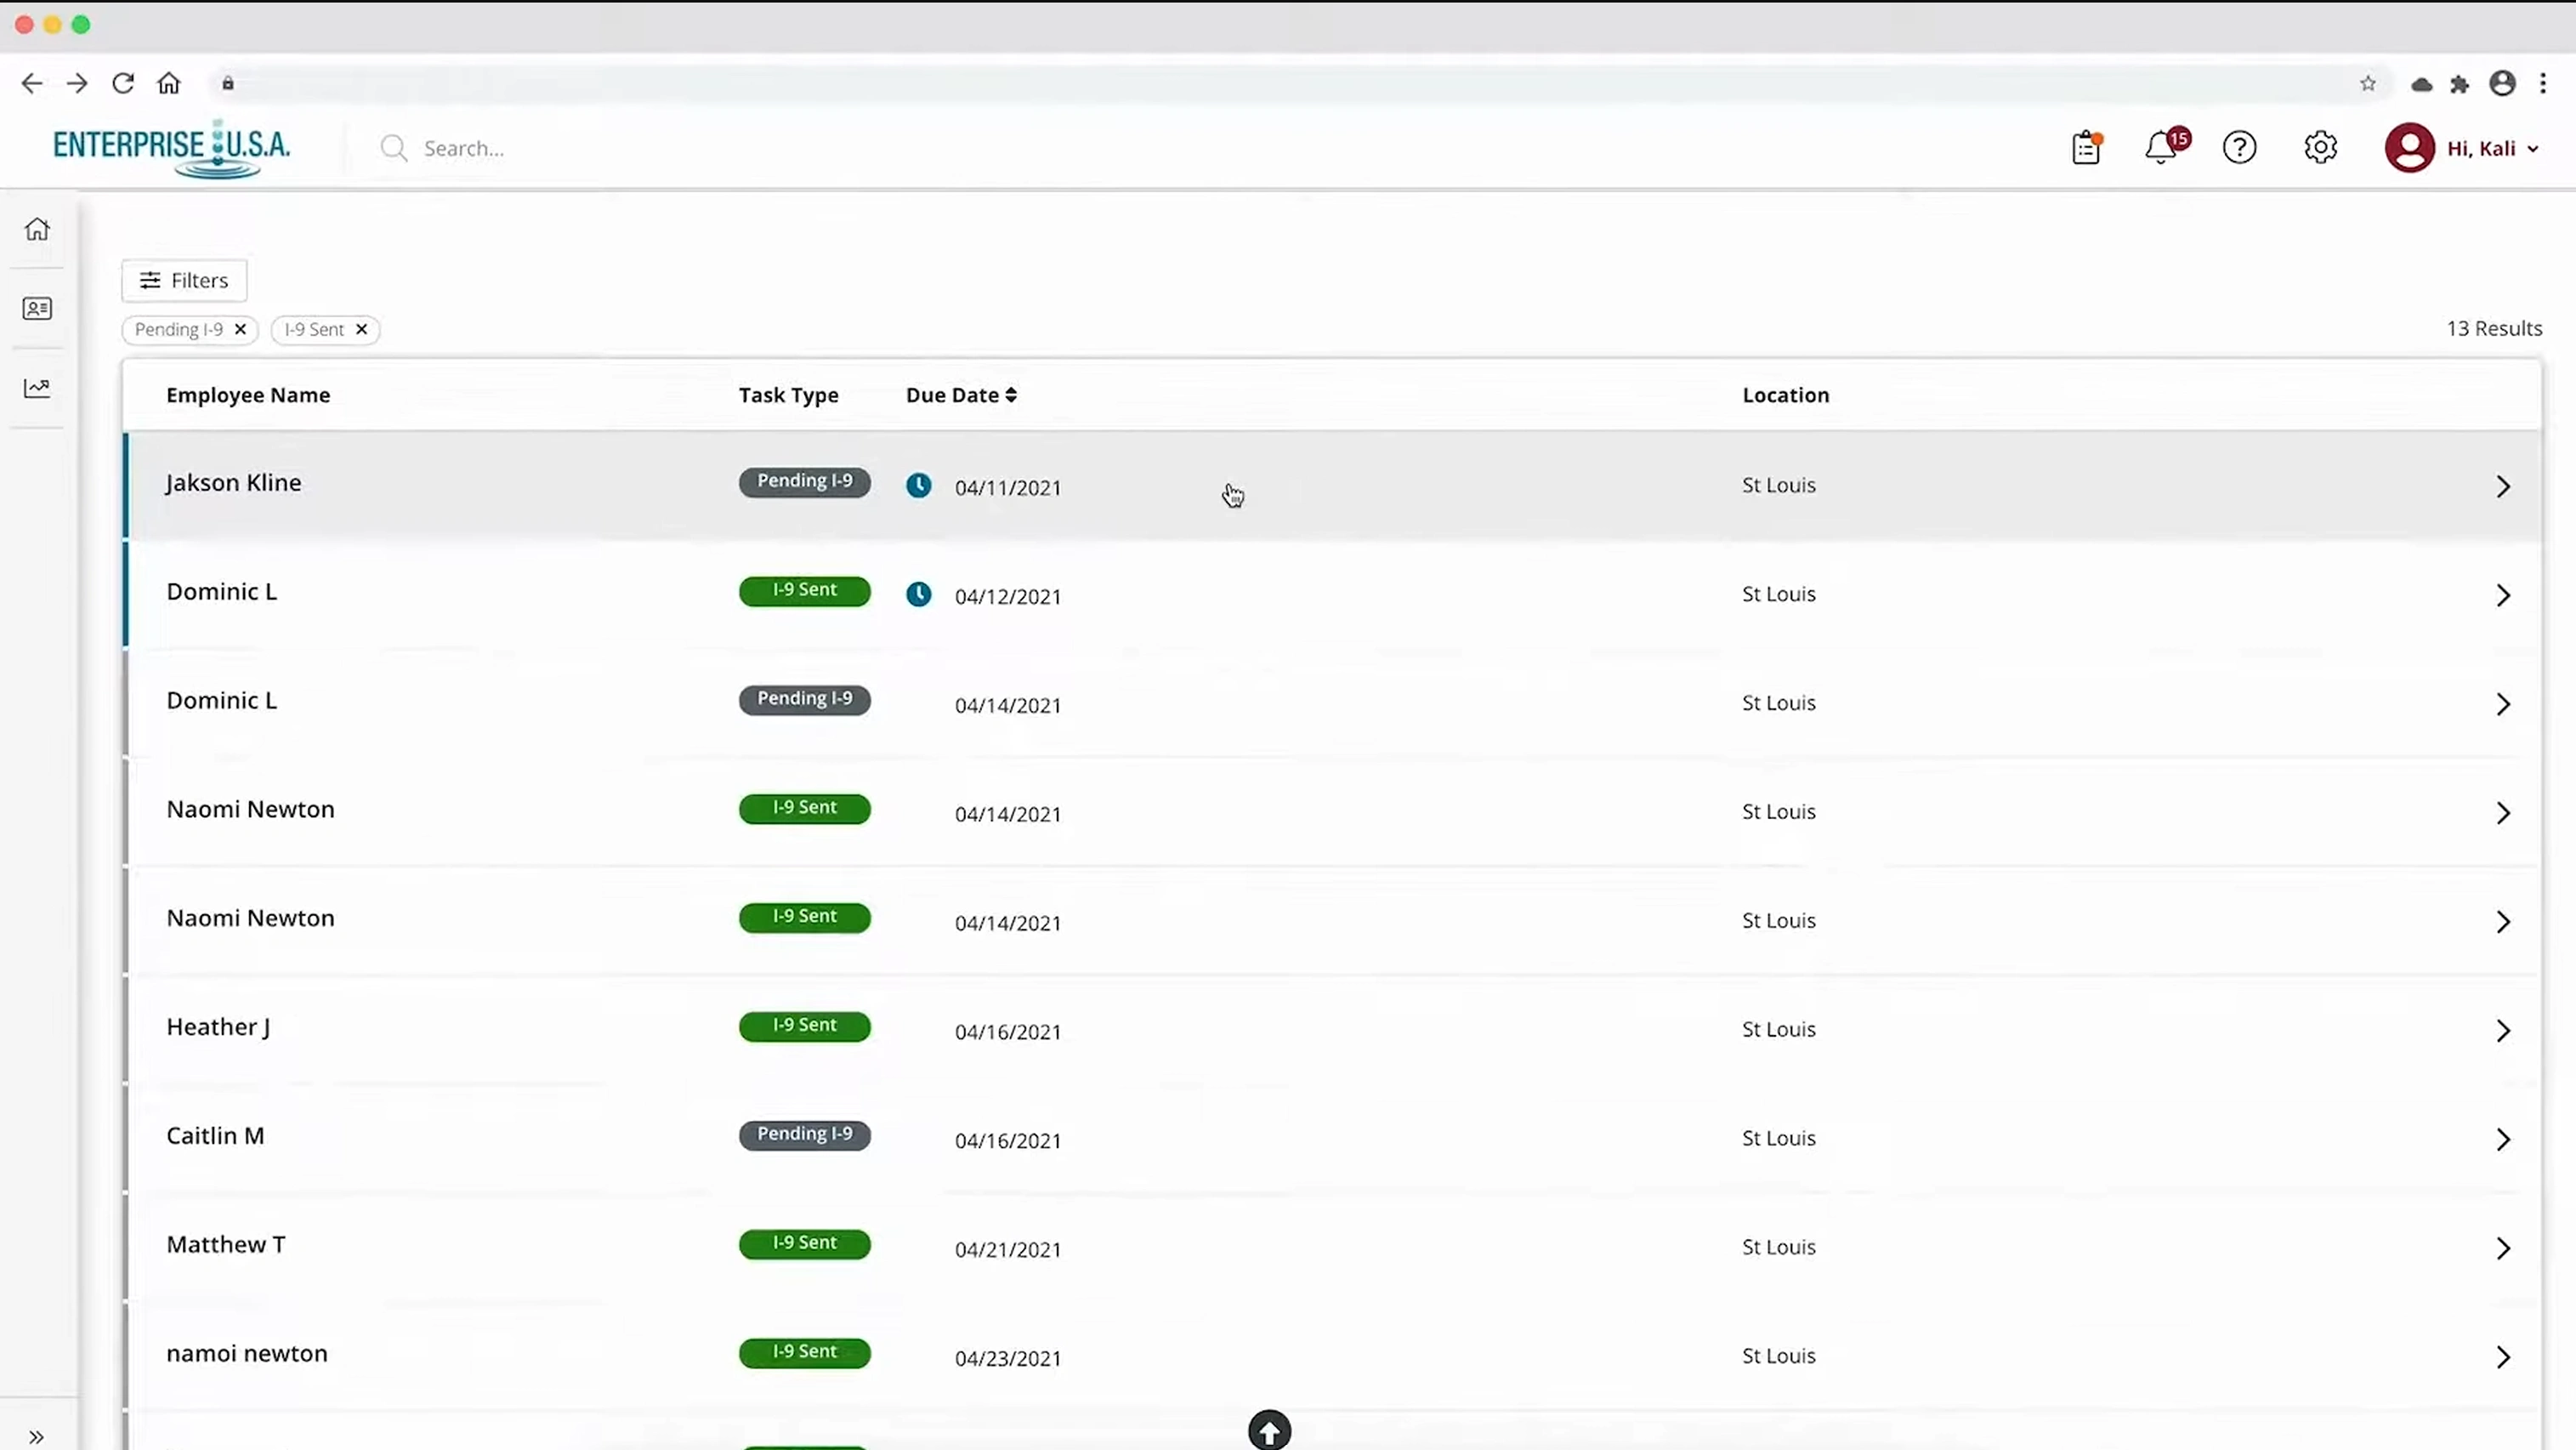This screenshot has height=1450, width=2576.
Task: Remove the Pending I-9 filter chip
Action: coord(240,329)
